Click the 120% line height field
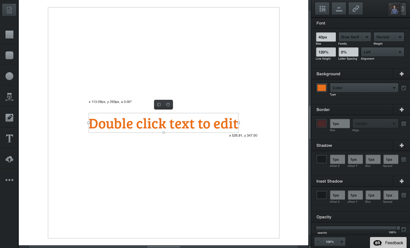 pyautogui.click(x=326, y=52)
